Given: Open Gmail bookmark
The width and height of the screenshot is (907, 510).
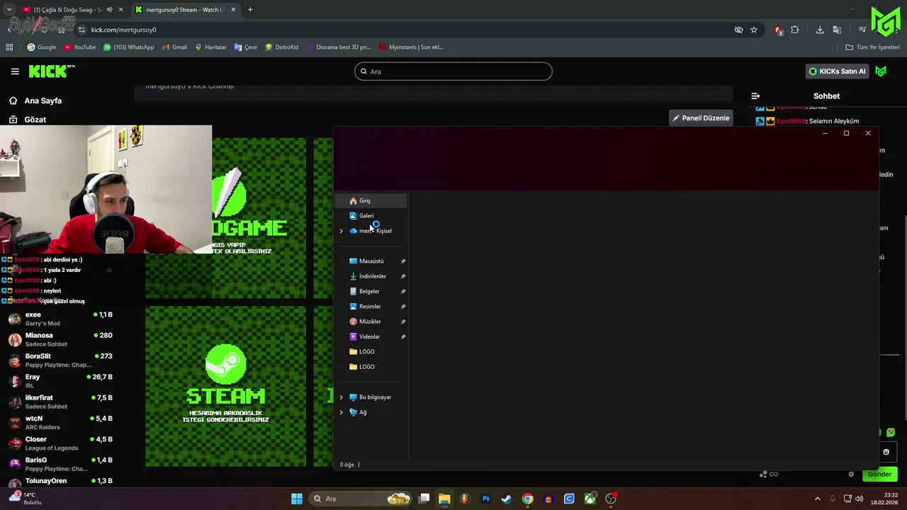Looking at the screenshot, I should pos(174,47).
